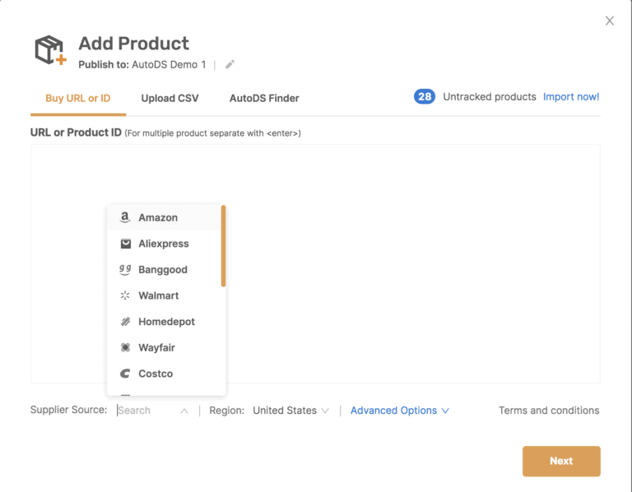Click the Import now! link
Image resolution: width=632 pixels, height=492 pixels.
coord(571,97)
